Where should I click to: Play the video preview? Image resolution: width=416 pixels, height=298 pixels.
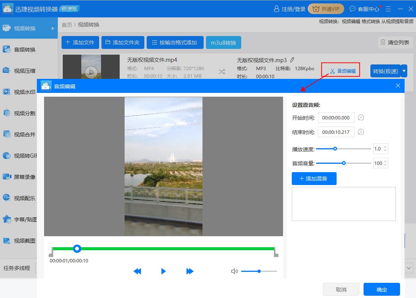click(163, 271)
